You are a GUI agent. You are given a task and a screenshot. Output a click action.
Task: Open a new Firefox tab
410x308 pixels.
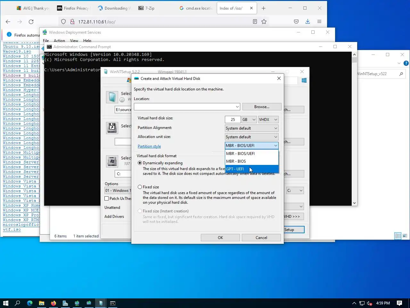pos(263,8)
